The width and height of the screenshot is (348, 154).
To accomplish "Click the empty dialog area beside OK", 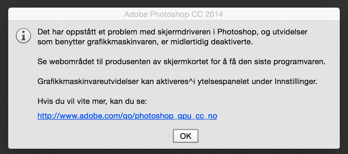I will click(x=266, y=136).
